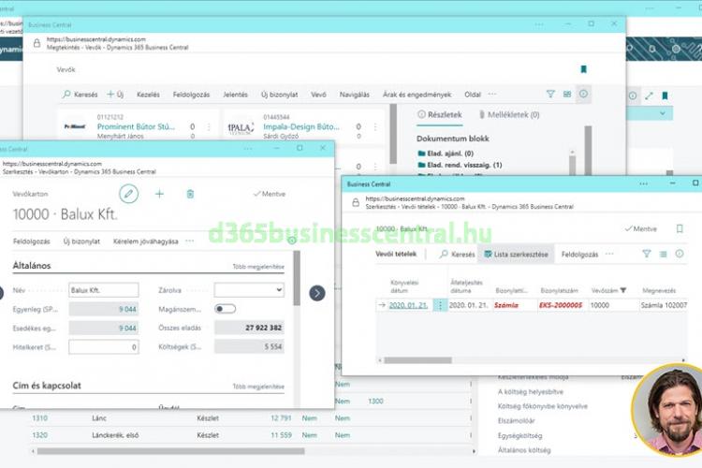Click the plus icon to add new customer
The height and width of the screenshot is (468, 702).
(159, 193)
